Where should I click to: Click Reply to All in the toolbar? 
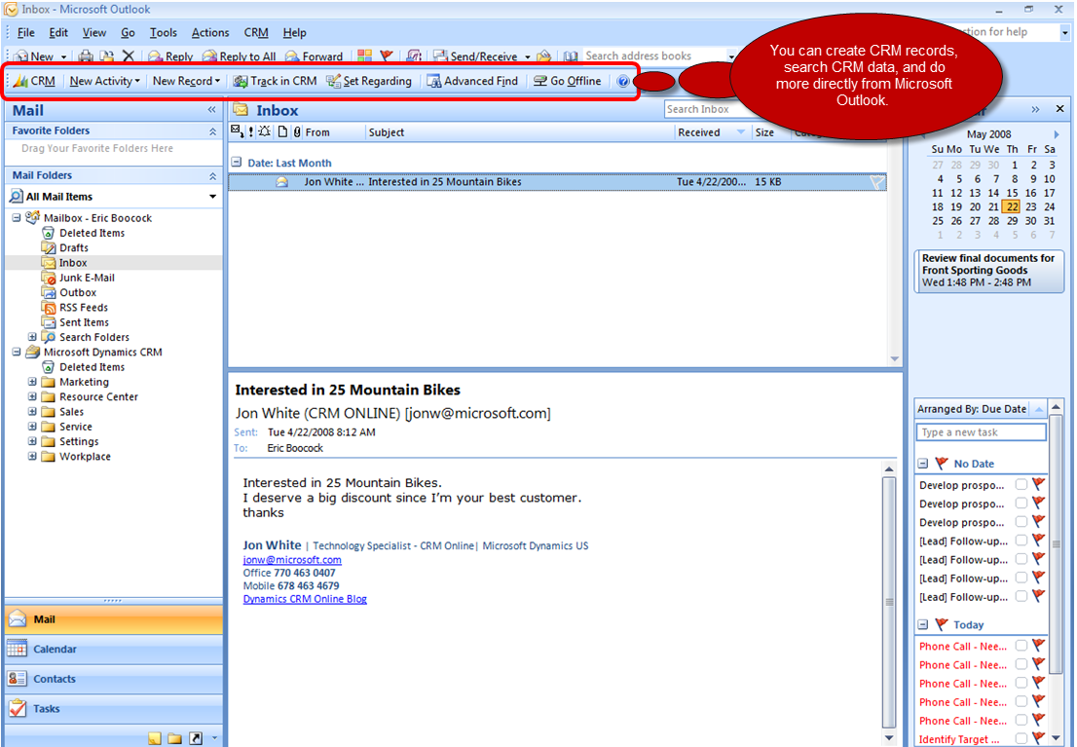click(239, 56)
